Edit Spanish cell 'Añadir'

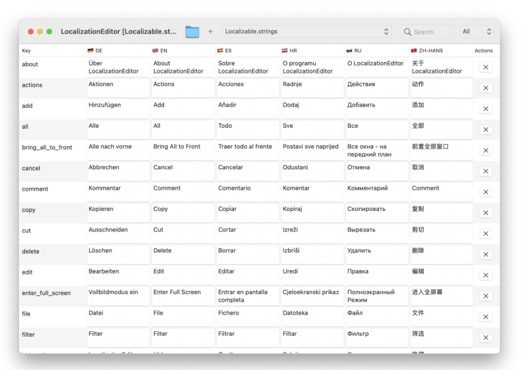pyautogui.click(x=248, y=109)
